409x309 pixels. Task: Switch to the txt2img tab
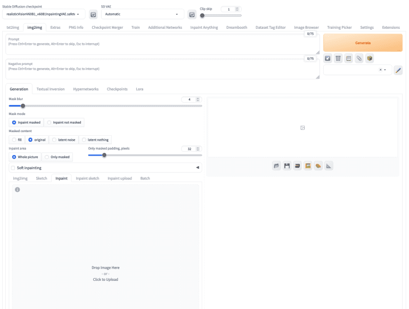[x=13, y=27]
